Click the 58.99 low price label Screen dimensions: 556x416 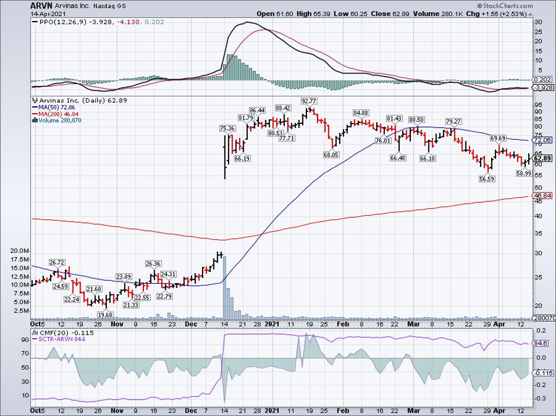pos(523,173)
